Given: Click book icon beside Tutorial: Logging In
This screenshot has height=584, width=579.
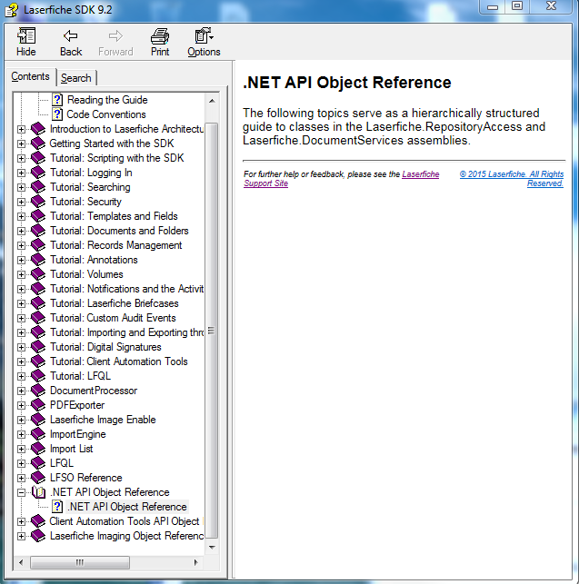Looking at the screenshot, I should pyautogui.click(x=38, y=172).
